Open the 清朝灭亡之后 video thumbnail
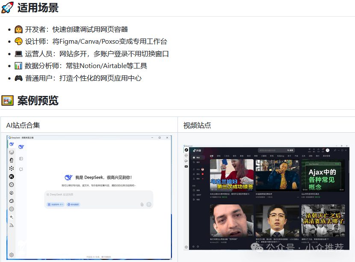Screen dimensions: 355x262 323,220
